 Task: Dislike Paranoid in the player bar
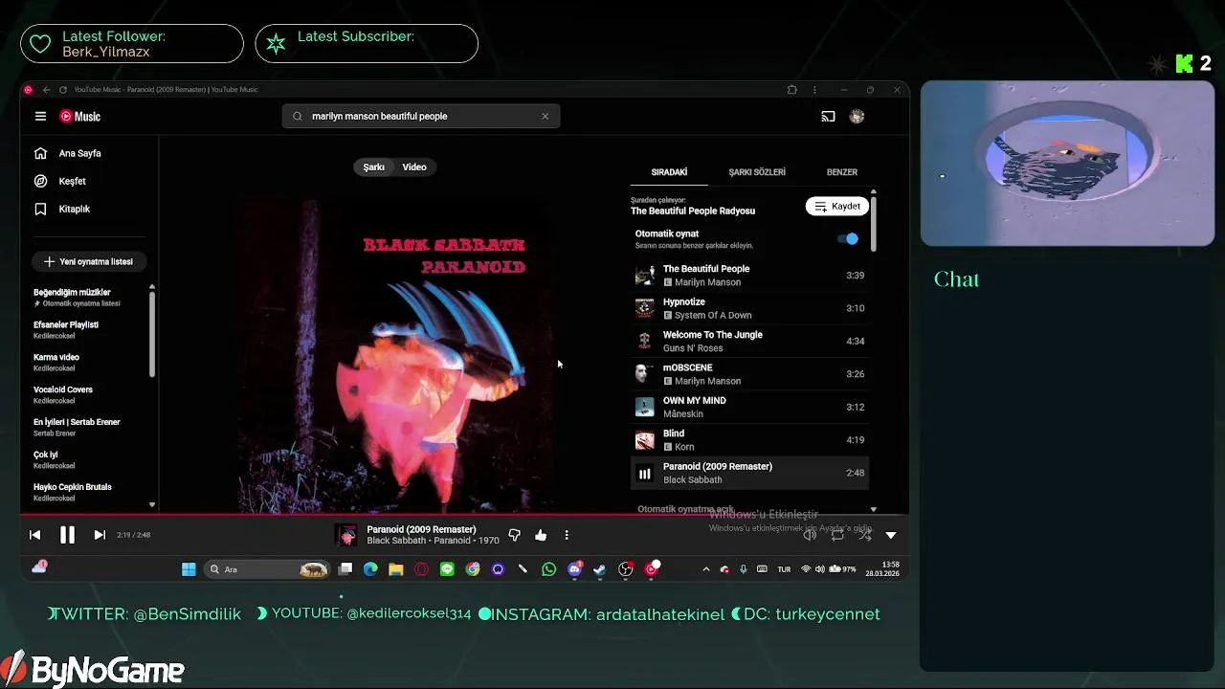click(x=514, y=535)
